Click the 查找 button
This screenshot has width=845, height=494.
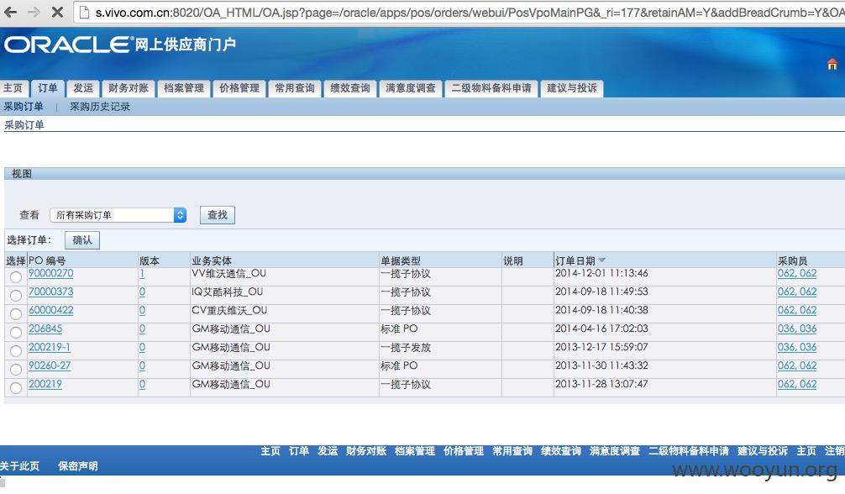click(x=218, y=214)
